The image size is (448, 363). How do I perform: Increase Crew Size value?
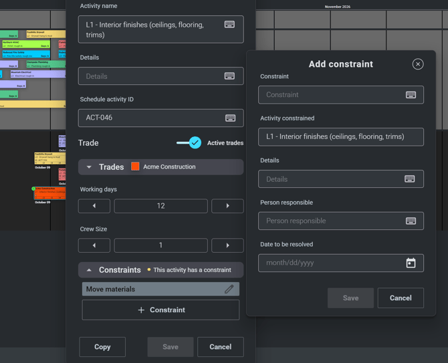[x=227, y=245]
